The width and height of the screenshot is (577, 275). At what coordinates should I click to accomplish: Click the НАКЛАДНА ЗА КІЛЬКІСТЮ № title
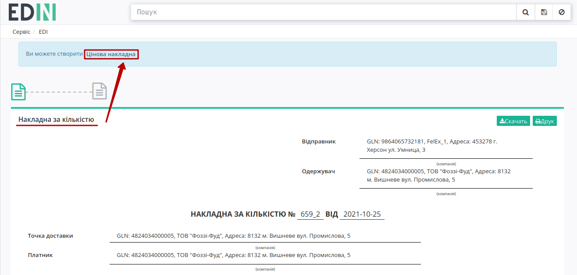pyautogui.click(x=243, y=214)
